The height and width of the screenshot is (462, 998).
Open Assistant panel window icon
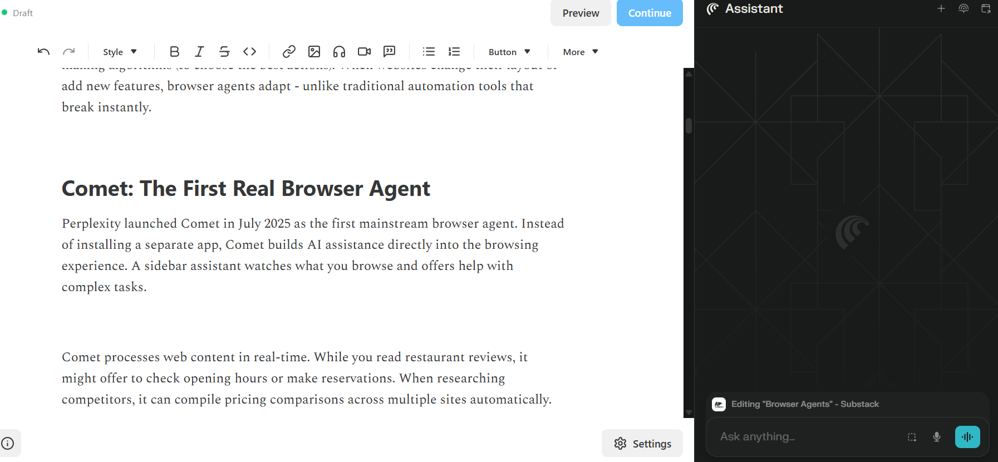coord(986,8)
